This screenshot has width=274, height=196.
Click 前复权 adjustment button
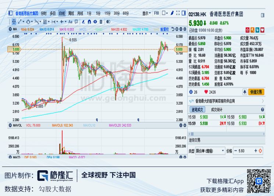(x=165, y=29)
